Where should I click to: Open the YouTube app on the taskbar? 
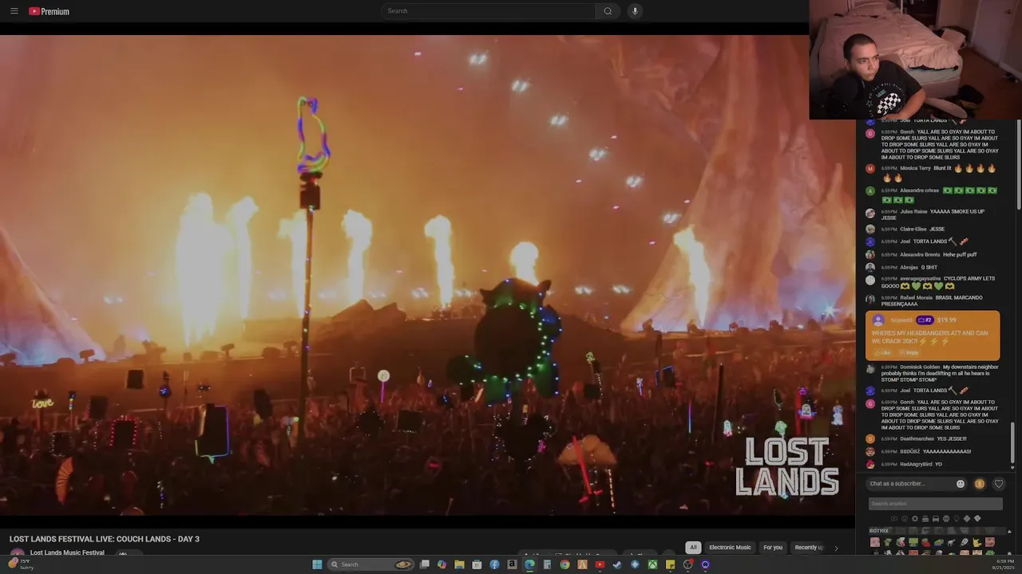point(600,564)
